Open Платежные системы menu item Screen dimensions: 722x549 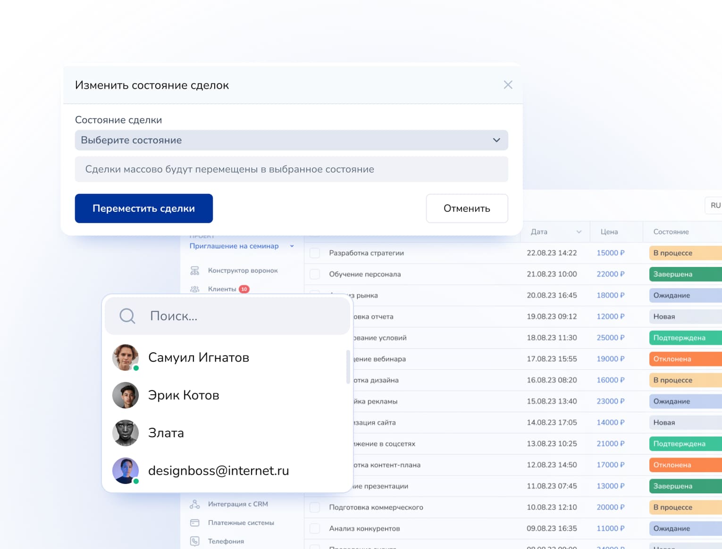pyautogui.click(x=241, y=523)
